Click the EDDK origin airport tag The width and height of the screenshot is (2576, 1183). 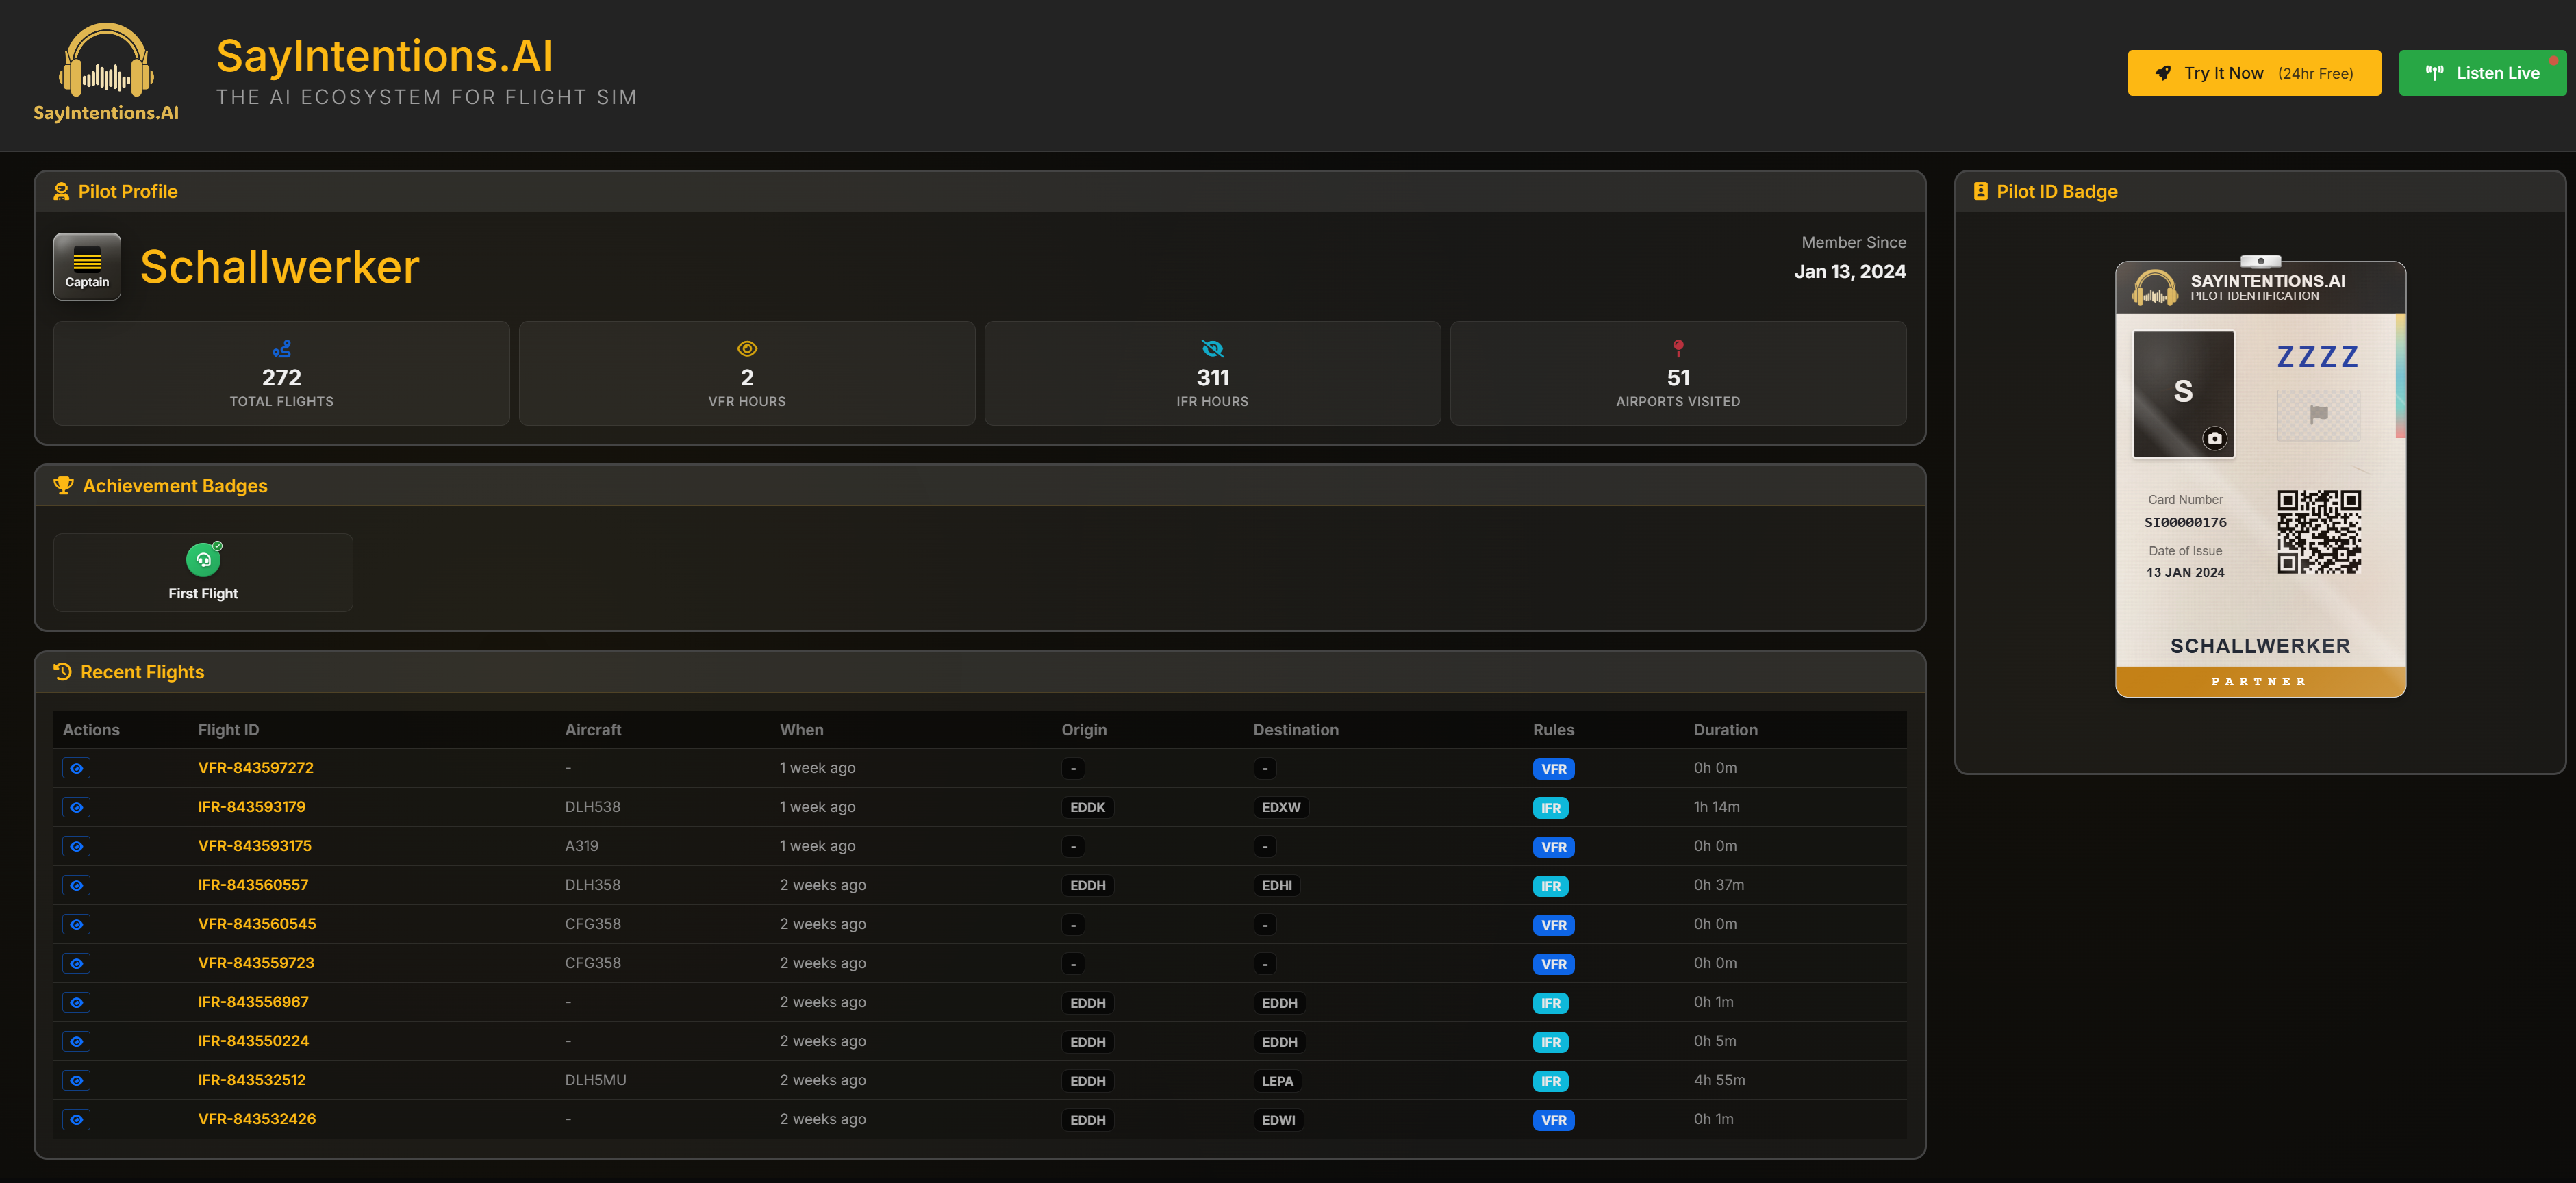click(x=1087, y=807)
